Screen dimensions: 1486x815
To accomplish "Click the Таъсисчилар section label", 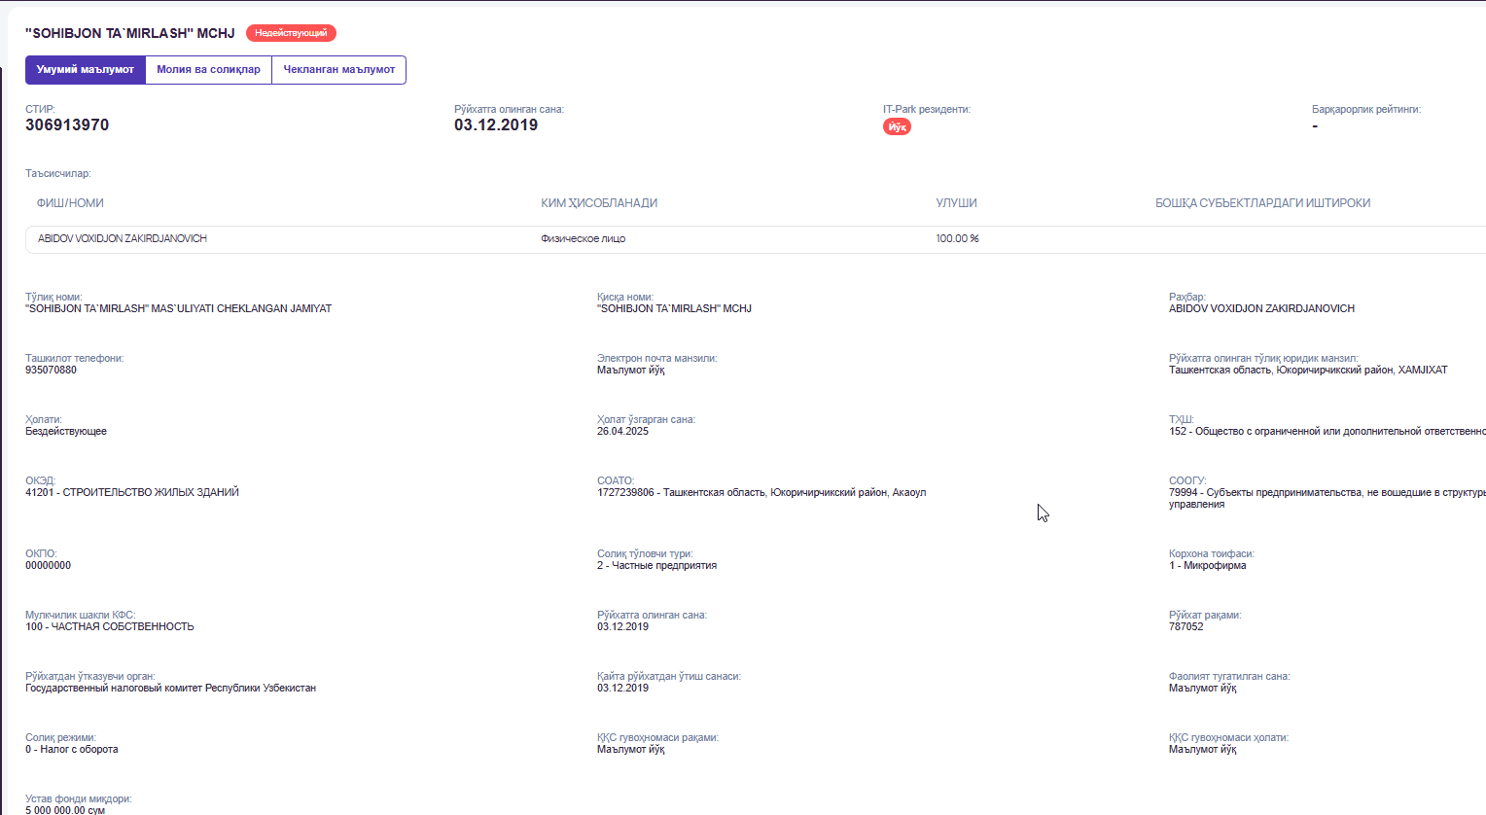I will tap(57, 174).
